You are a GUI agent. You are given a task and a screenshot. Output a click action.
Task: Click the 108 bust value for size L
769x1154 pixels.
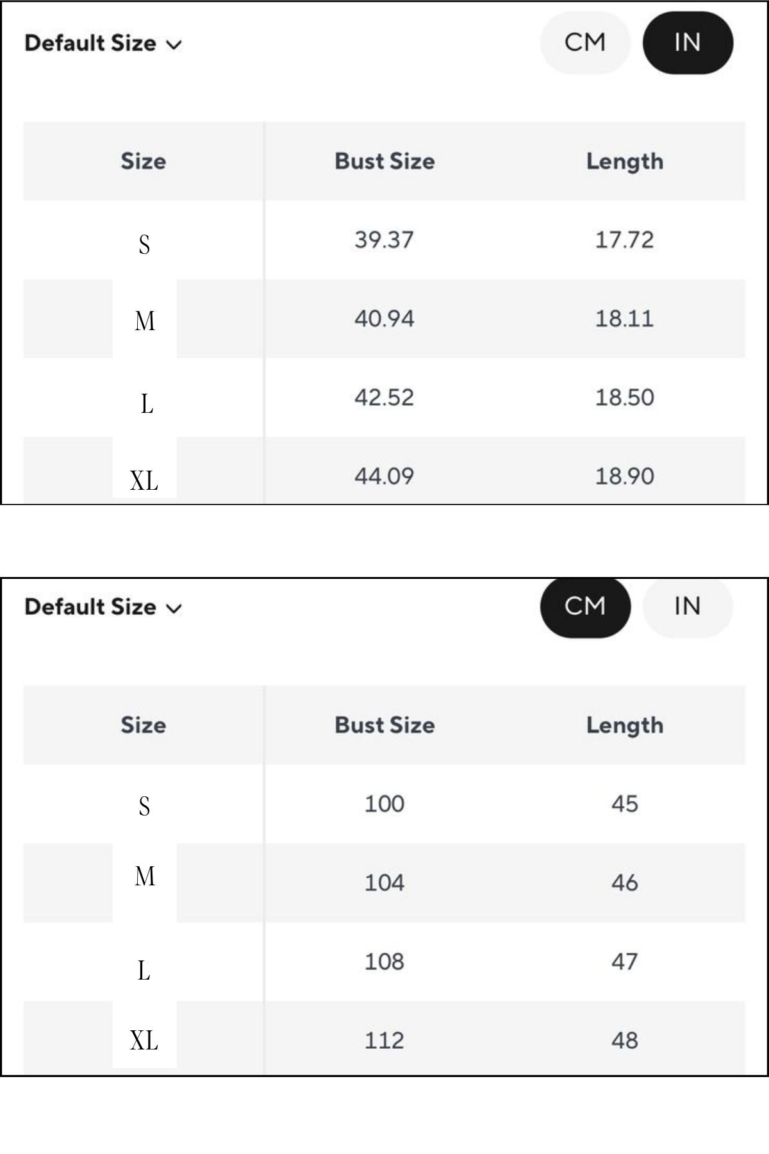[x=384, y=961]
